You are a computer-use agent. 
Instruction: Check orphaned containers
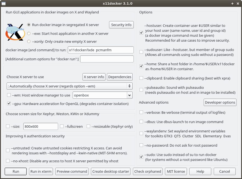(148, 171)
